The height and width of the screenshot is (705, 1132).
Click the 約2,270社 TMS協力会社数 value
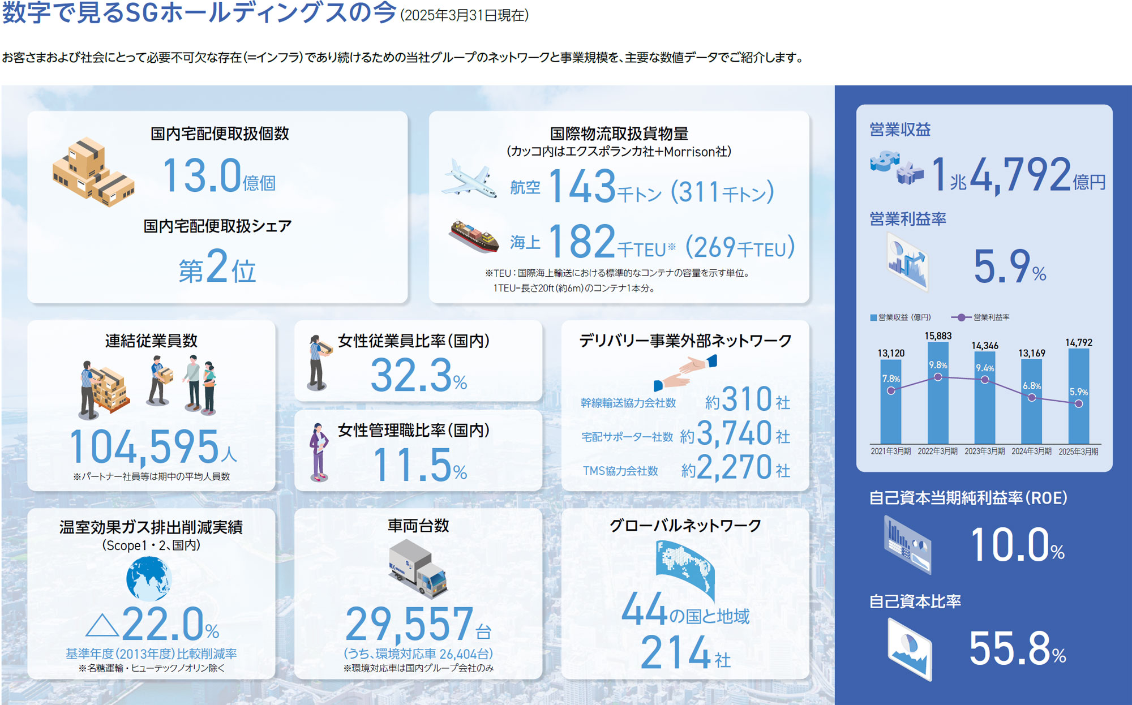tap(736, 467)
